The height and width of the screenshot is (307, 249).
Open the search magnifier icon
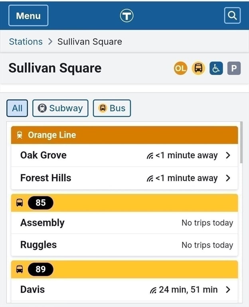pyautogui.click(x=232, y=16)
